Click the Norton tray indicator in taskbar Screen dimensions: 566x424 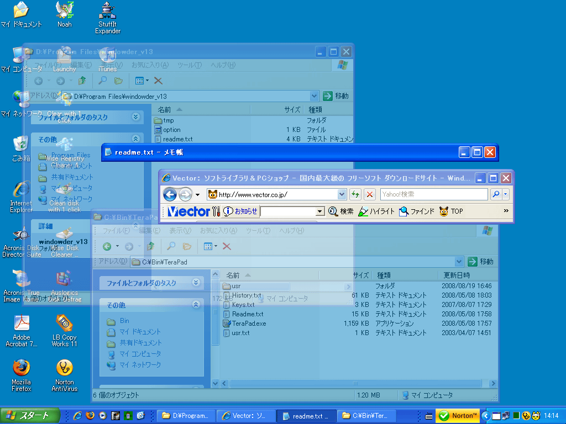458,416
